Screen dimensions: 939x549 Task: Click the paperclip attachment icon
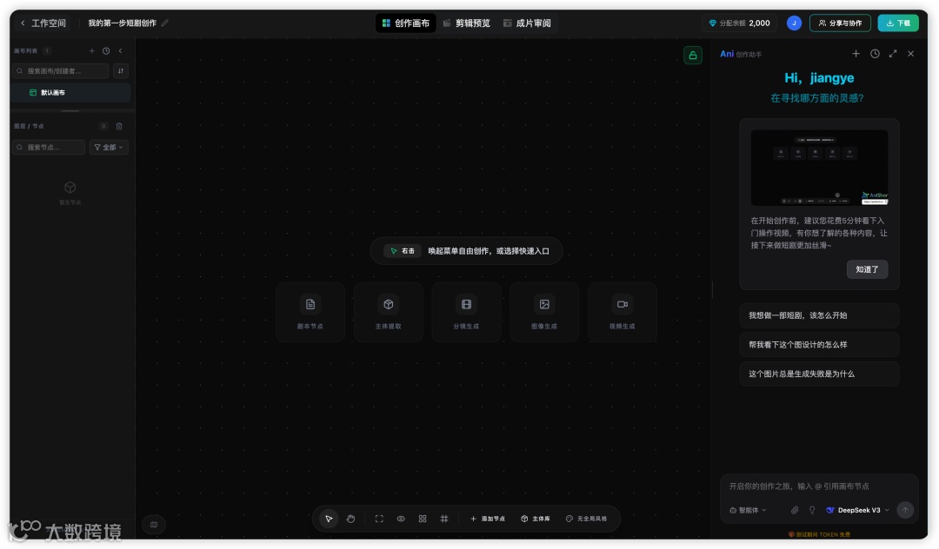pyautogui.click(x=795, y=510)
